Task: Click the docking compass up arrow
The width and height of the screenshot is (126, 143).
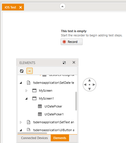Action: pos(89,80)
